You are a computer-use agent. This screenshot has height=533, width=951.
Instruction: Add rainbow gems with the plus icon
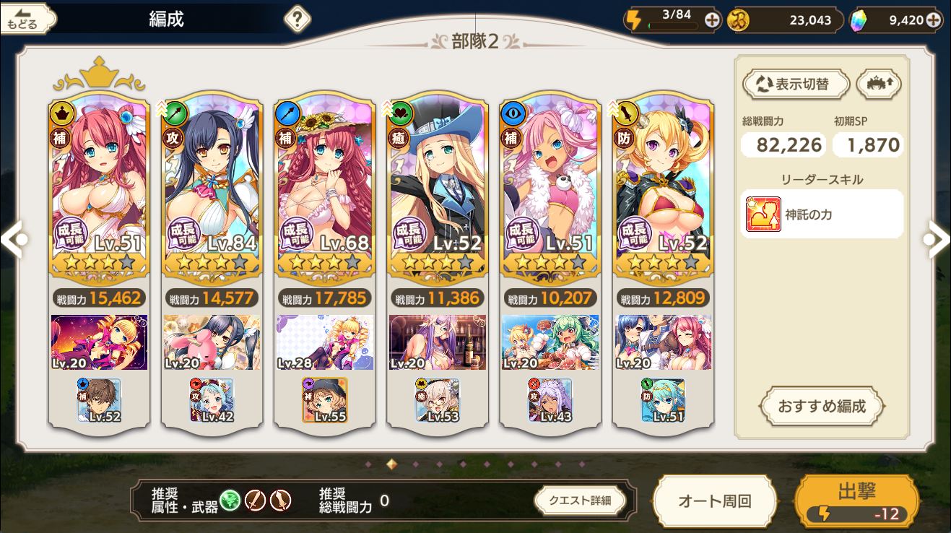(934, 19)
